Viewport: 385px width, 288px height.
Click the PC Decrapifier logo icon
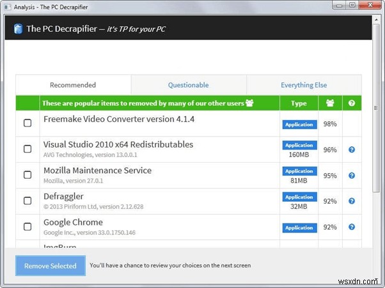[18, 29]
